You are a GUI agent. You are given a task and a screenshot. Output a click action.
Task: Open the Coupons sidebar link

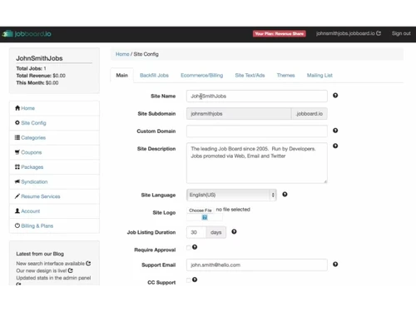pyautogui.click(x=32, y=152)
